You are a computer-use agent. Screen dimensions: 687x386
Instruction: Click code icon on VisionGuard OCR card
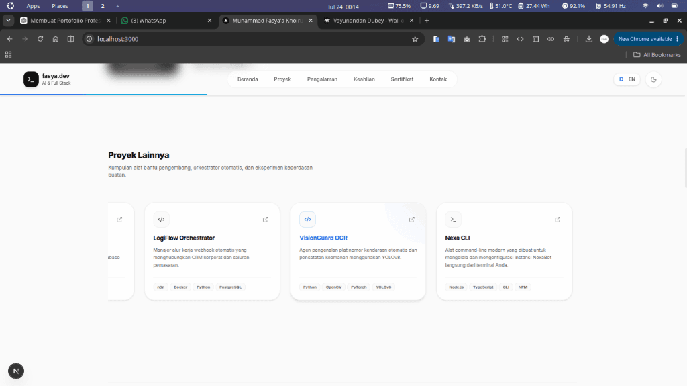pos(307,220)
